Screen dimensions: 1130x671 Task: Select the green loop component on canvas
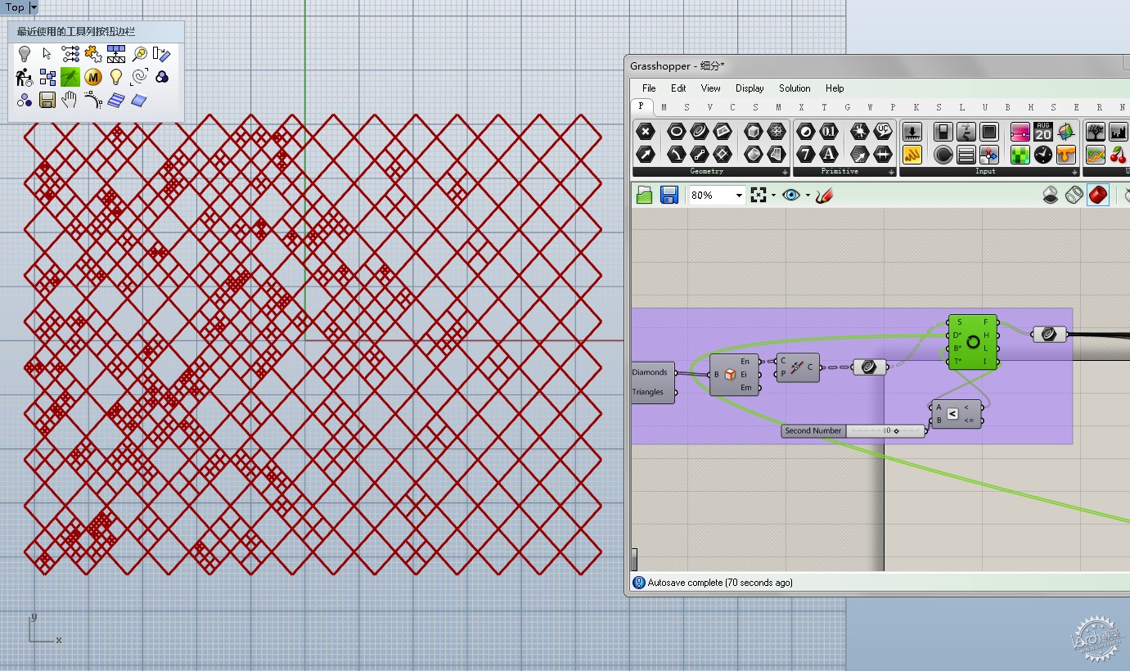click(x=973, y=342)
